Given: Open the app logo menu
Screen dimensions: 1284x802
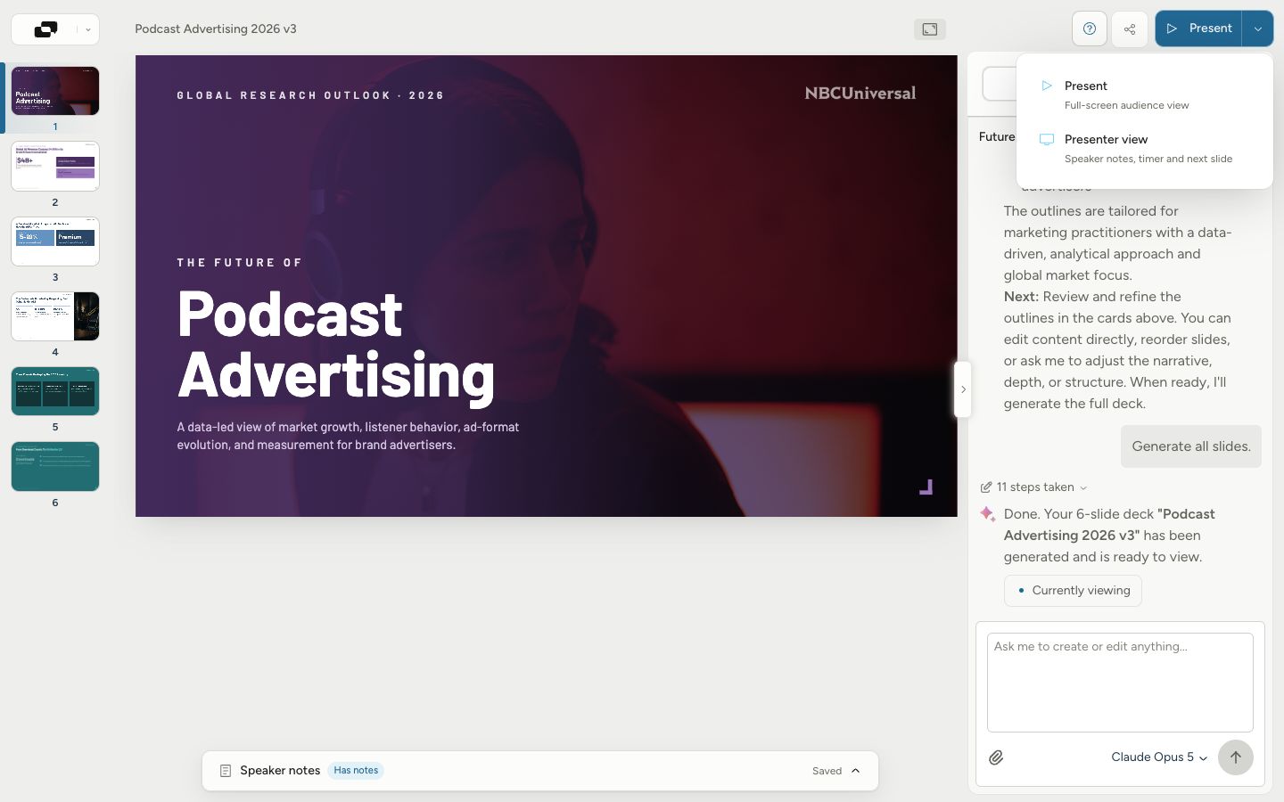Looking at the screenshot, I should click(x=55, y=29).
